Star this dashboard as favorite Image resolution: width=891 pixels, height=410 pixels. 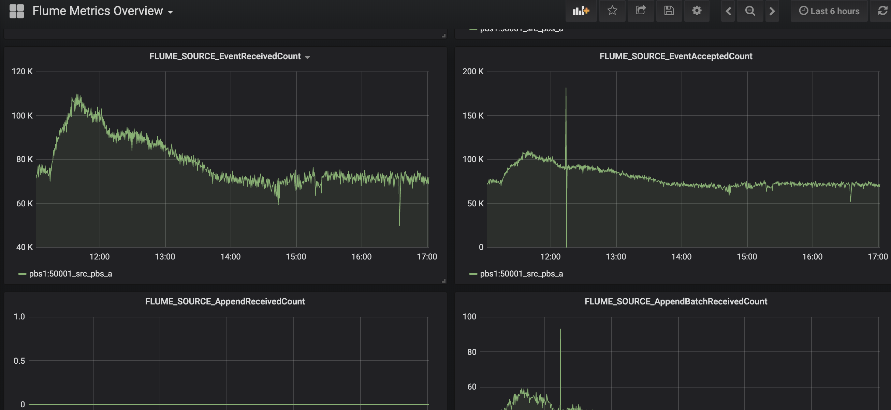click(x=612, y=11)
